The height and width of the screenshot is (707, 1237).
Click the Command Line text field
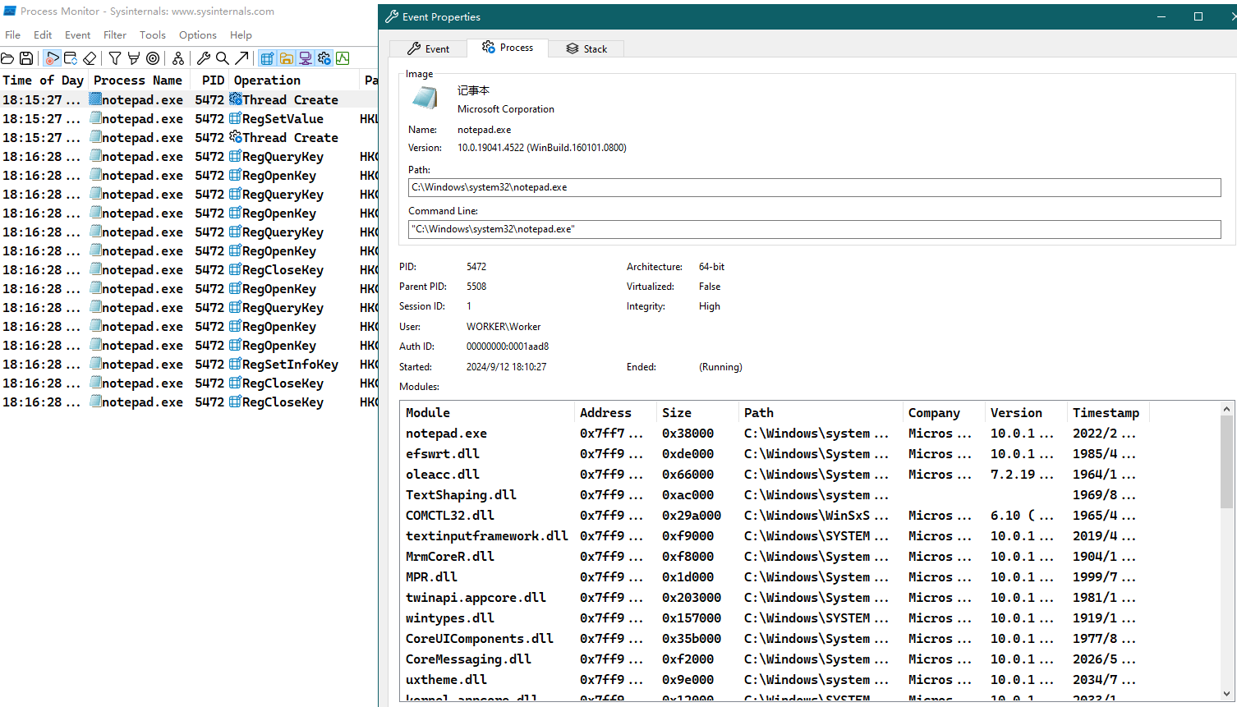tap(813, 229)
